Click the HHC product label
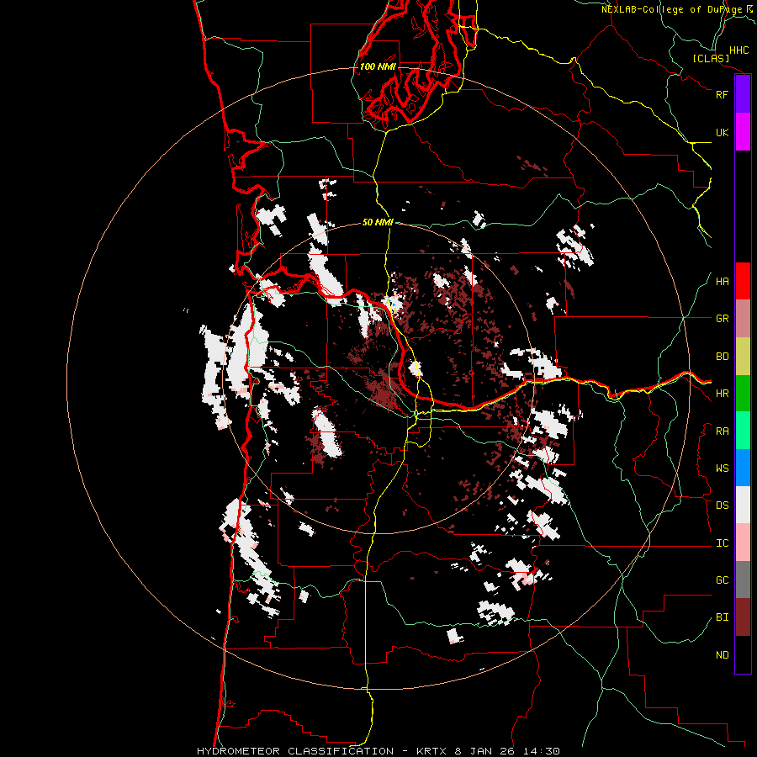Image resolution: width=757 pixels, height=757 pixels. [x=738, y=50]
